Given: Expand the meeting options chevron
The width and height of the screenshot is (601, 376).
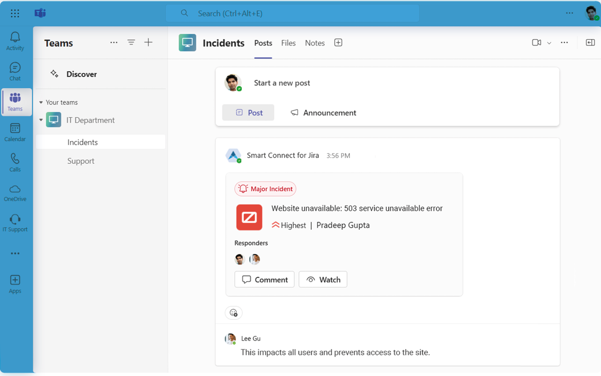Looking at the screenshot, I should click(x=549, y=43).
